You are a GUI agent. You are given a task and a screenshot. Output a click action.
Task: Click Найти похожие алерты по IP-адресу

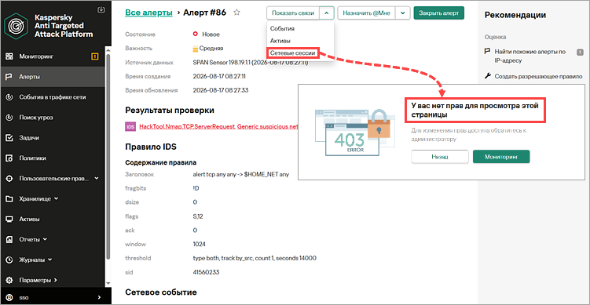tap(530, 56)
